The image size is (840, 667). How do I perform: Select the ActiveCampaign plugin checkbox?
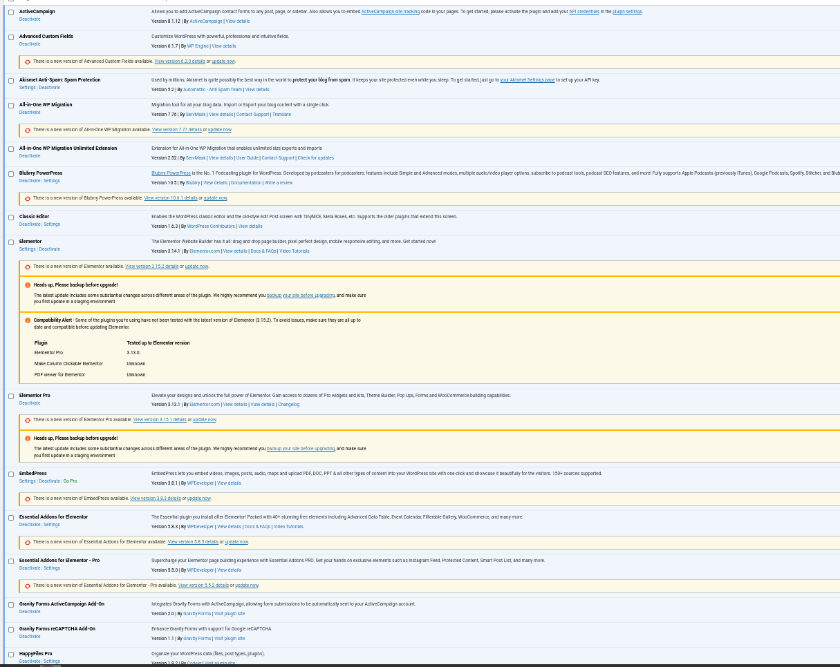click(11, 12)
